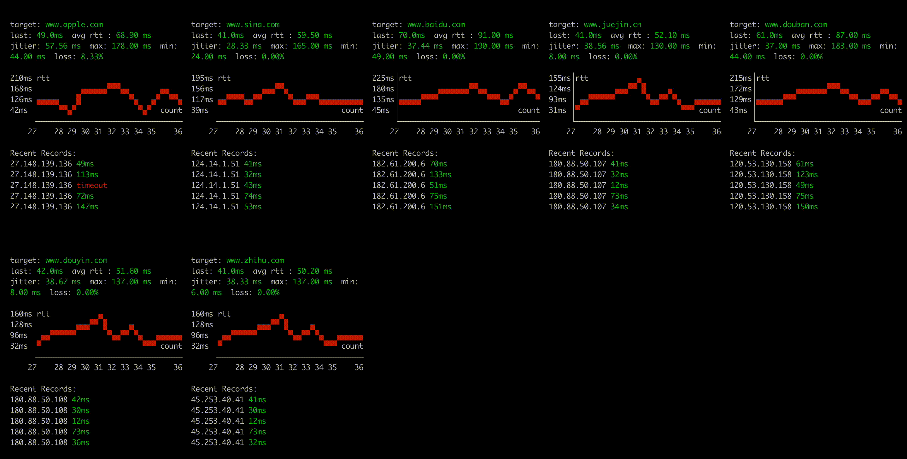Click count axis on zhihu.com graph

coord(348,346)
